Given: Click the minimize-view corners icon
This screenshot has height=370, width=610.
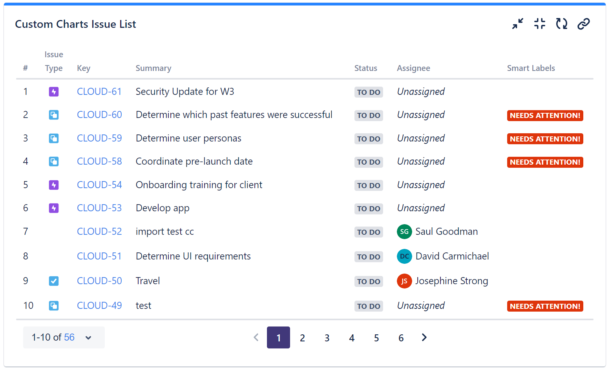Looking at the screenshot, I should coord(540,24).
